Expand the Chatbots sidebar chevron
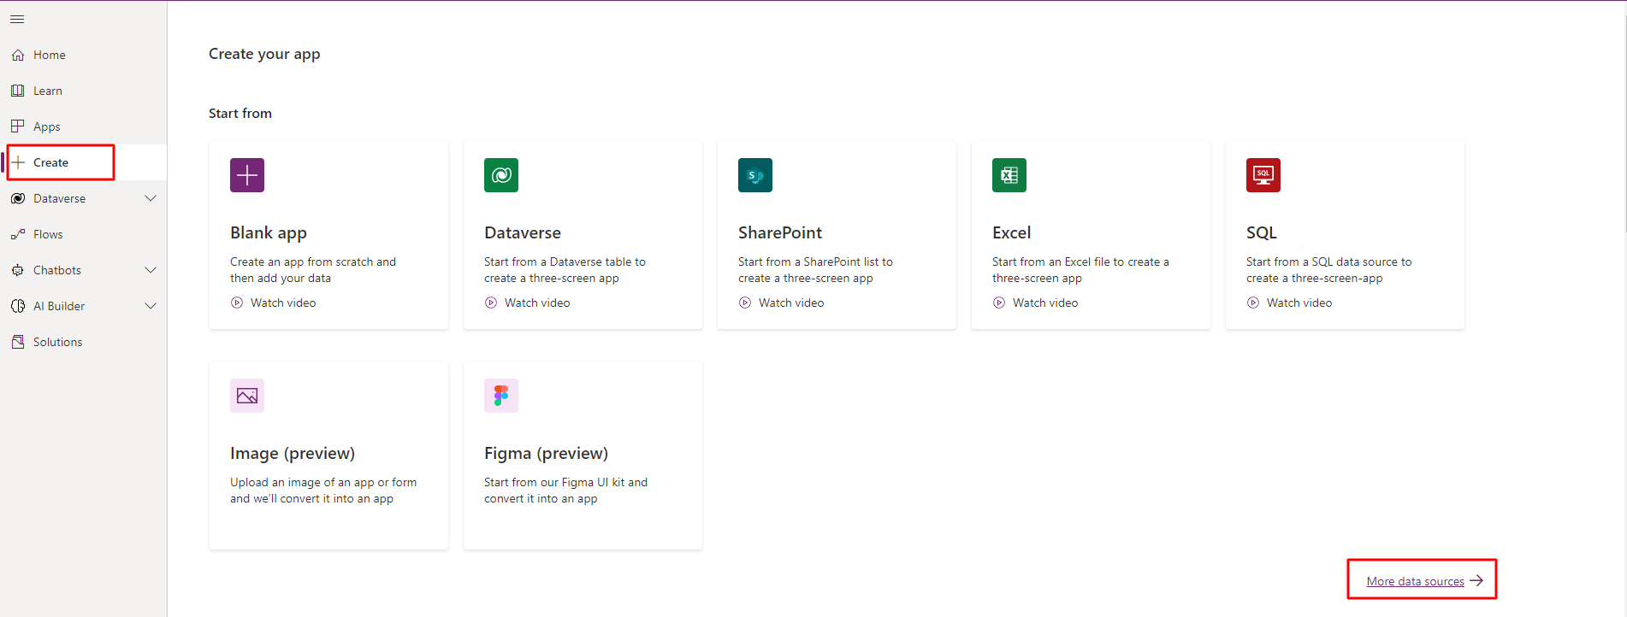This screenshot has height=617, width=1627. (151, 270)
